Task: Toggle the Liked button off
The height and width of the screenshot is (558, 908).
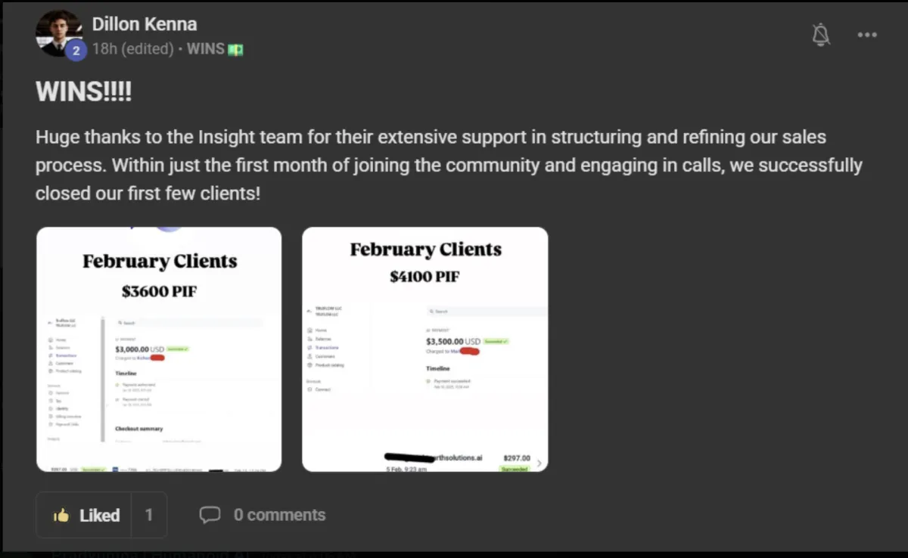Action: pyautogui.click(x=84, y=515)
